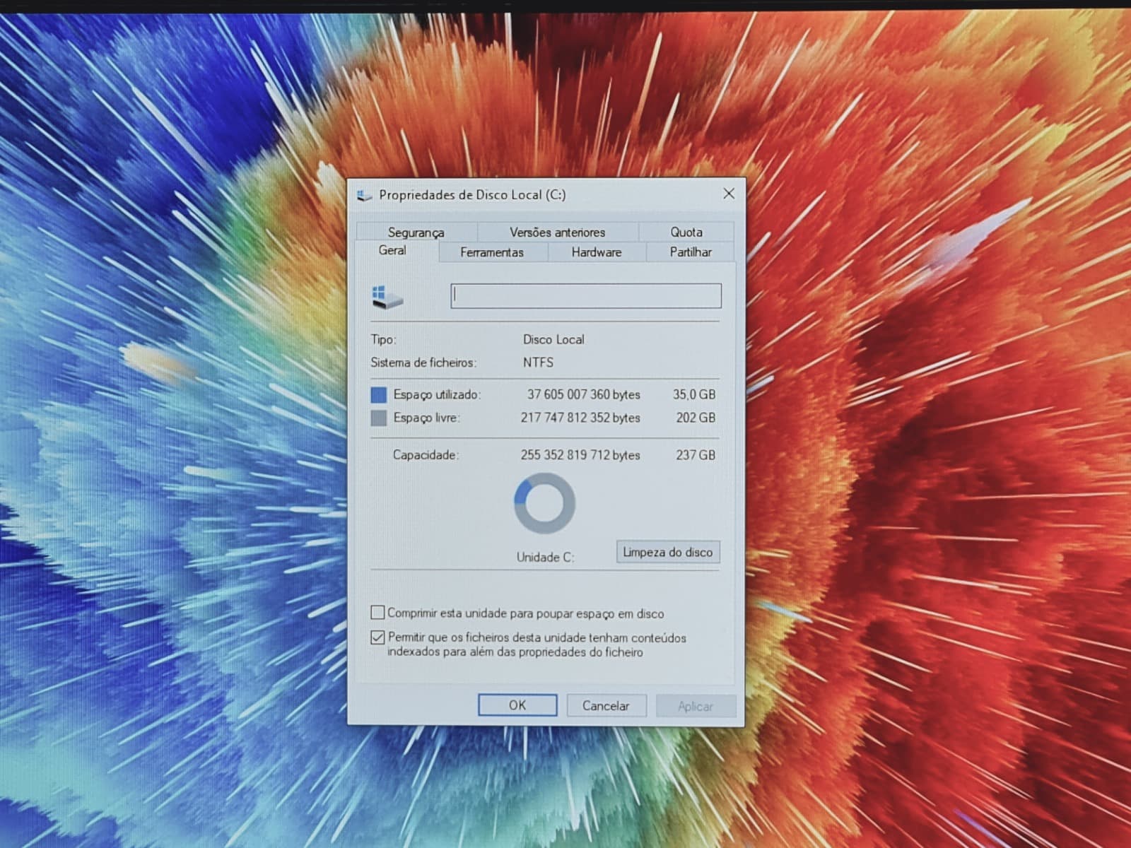Click the 'Espaço livre:' label
The height and width of the screenshot is (848, 1131).
pyautogui.click(x=426, y=418)
